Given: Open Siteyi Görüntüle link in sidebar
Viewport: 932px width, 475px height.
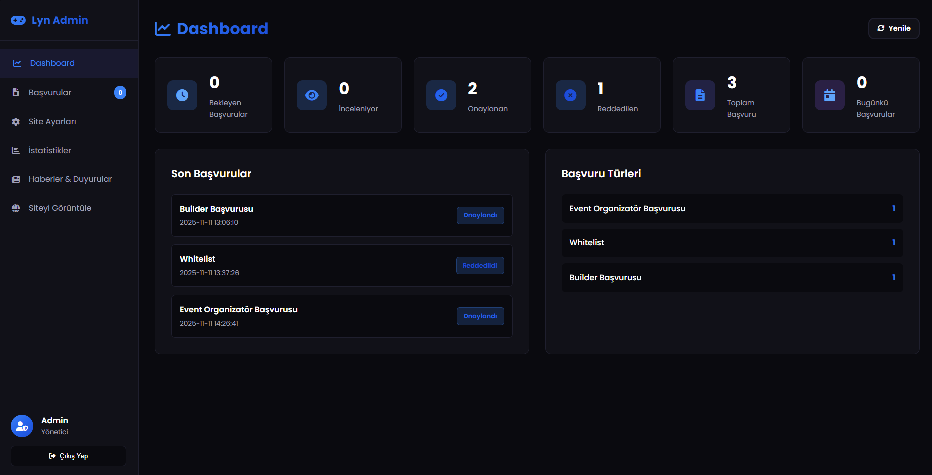Looking at the screenshot, I should click(x=60, y=208).
